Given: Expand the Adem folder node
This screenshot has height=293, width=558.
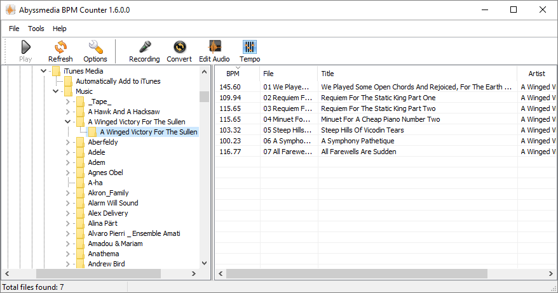Looking at the screenshot, I should [67, 162].
